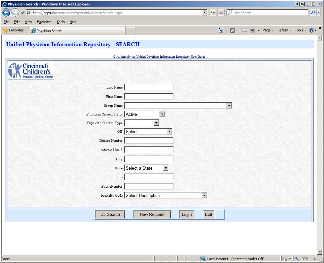Open the Favorites menu
Image resolution: width=324 pixels, height=263 pixels.
point(44,22)
